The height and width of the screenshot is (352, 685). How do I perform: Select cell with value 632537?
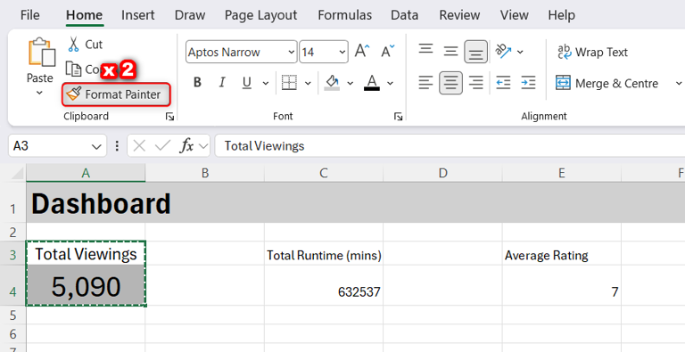(324, 285)
